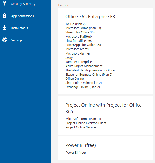This screenshot has height=163, width=155.
Task: Click Office Online entry
Action: point(74,79)
